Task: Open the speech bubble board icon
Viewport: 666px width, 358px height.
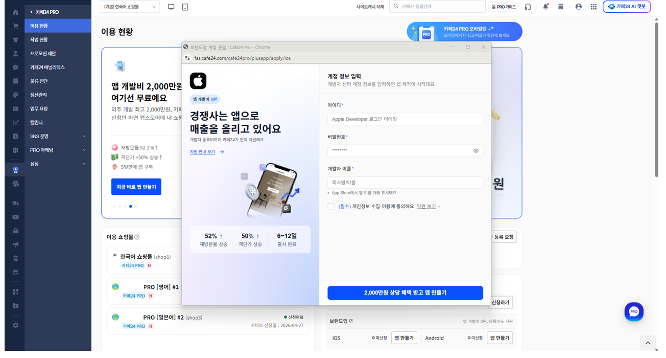Action: (x=15, y=67)
